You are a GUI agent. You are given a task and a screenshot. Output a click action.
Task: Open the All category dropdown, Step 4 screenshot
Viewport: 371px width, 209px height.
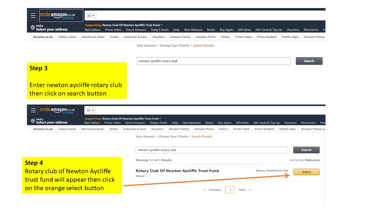click(x=90, y=110)
